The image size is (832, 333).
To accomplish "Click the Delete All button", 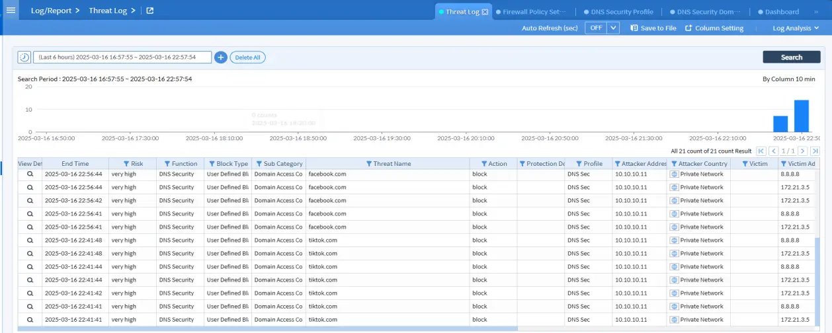I will 247,57.
